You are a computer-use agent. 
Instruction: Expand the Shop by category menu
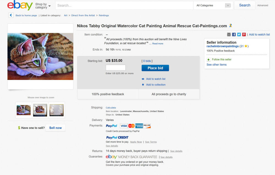point(42,5)
